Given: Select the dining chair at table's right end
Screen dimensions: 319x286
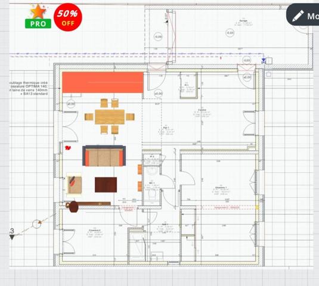Looking at the screenshot, I should click(x=130, y=117).
